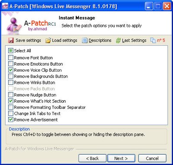Enable Remove Winks Button option
Screen dimensions: 173x165
coord(11,82)
